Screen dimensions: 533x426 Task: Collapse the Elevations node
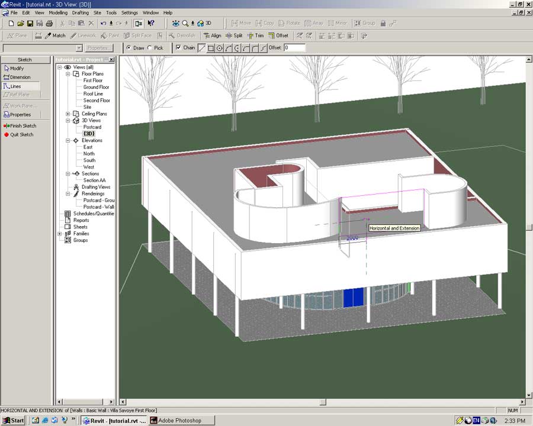68,140
